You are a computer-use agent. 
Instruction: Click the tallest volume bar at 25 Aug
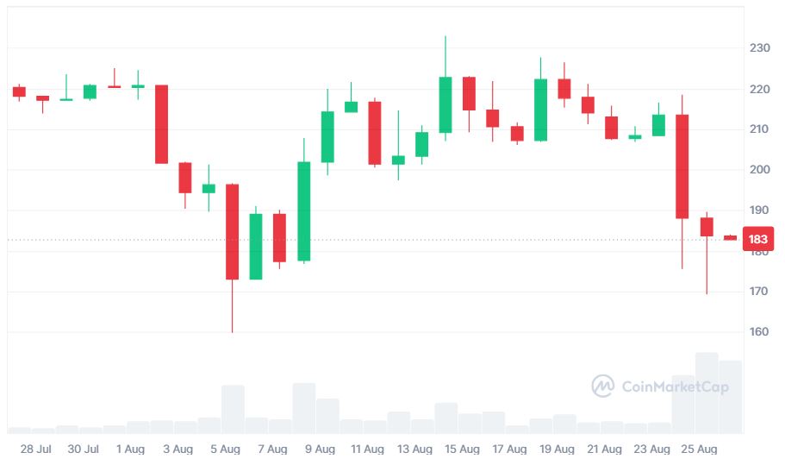[x=707, y=393]
